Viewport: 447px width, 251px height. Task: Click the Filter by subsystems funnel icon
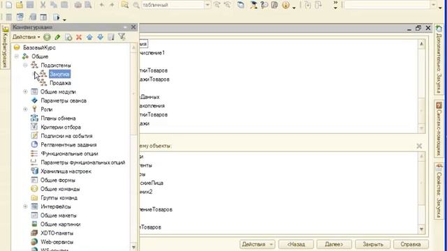(x=122, y=37)
